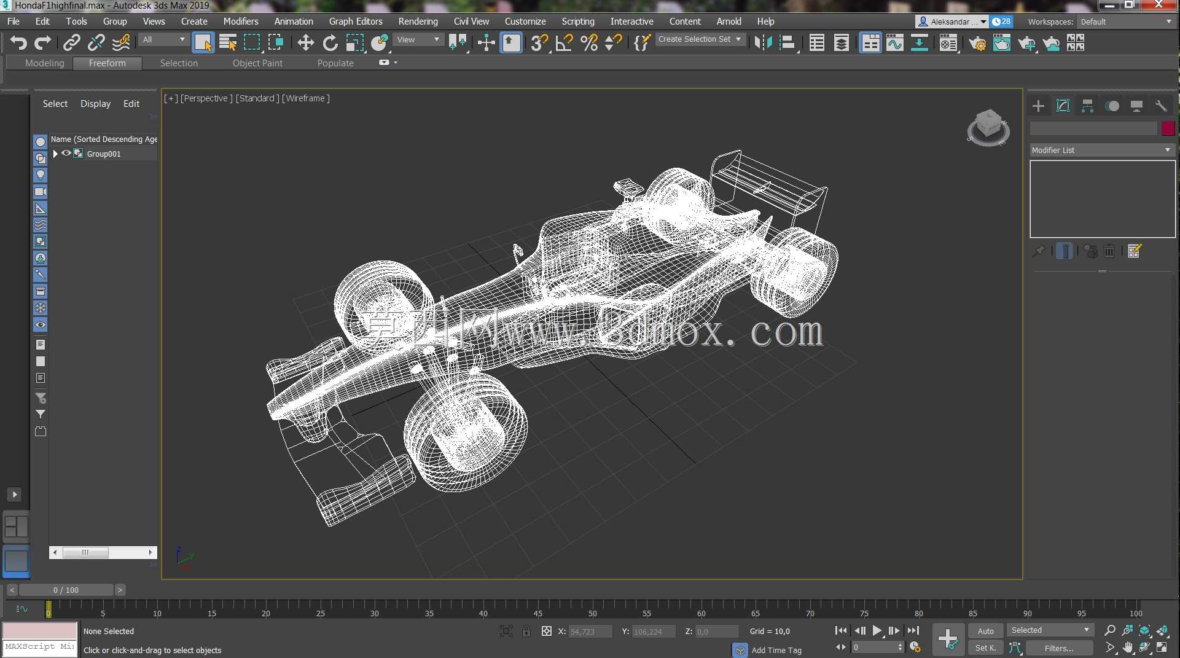1180x658 pixels.
Task: Click the X coordinate input field
Action: [590, 631]
